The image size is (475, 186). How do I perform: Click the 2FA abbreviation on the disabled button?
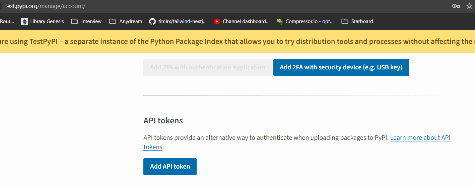pos(168,67)
